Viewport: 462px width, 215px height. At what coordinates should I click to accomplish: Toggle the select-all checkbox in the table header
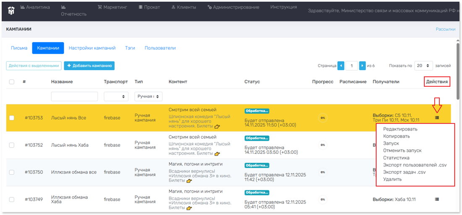(x=12, y=82)
